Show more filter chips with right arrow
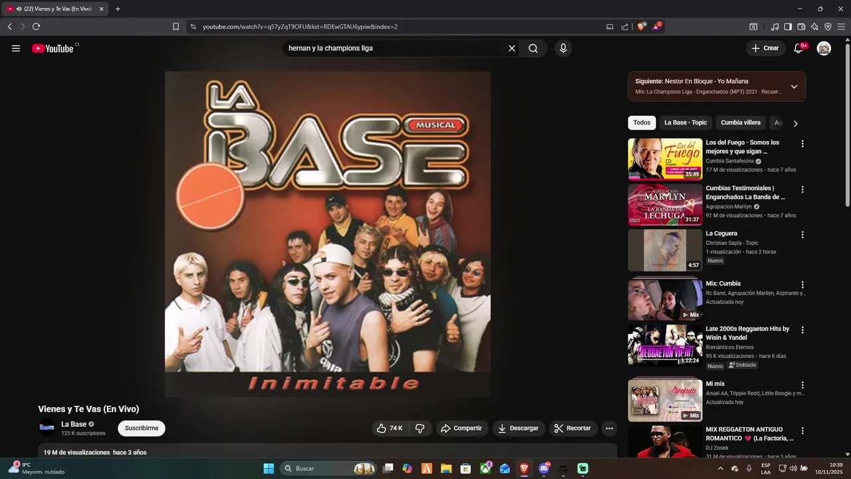Viewport: 851px width, 479px height. point(795,123)
